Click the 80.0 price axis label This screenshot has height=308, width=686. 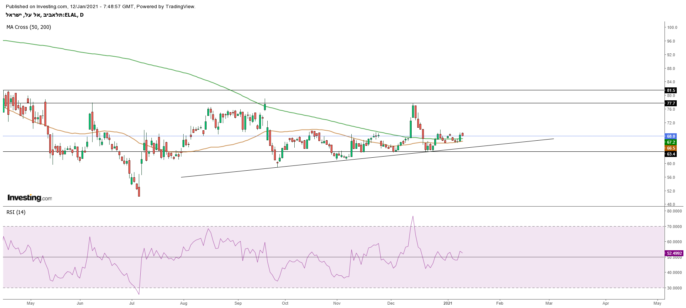(671, 96)
